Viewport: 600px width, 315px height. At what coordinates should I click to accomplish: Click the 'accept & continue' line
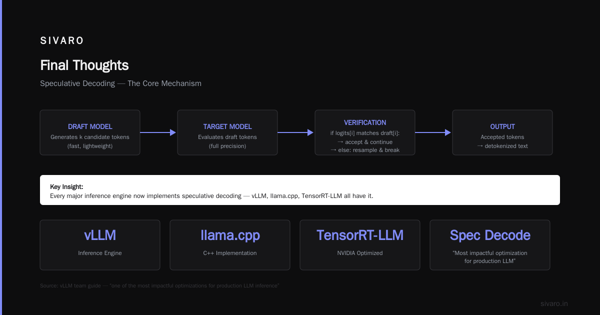pos(365,142)
